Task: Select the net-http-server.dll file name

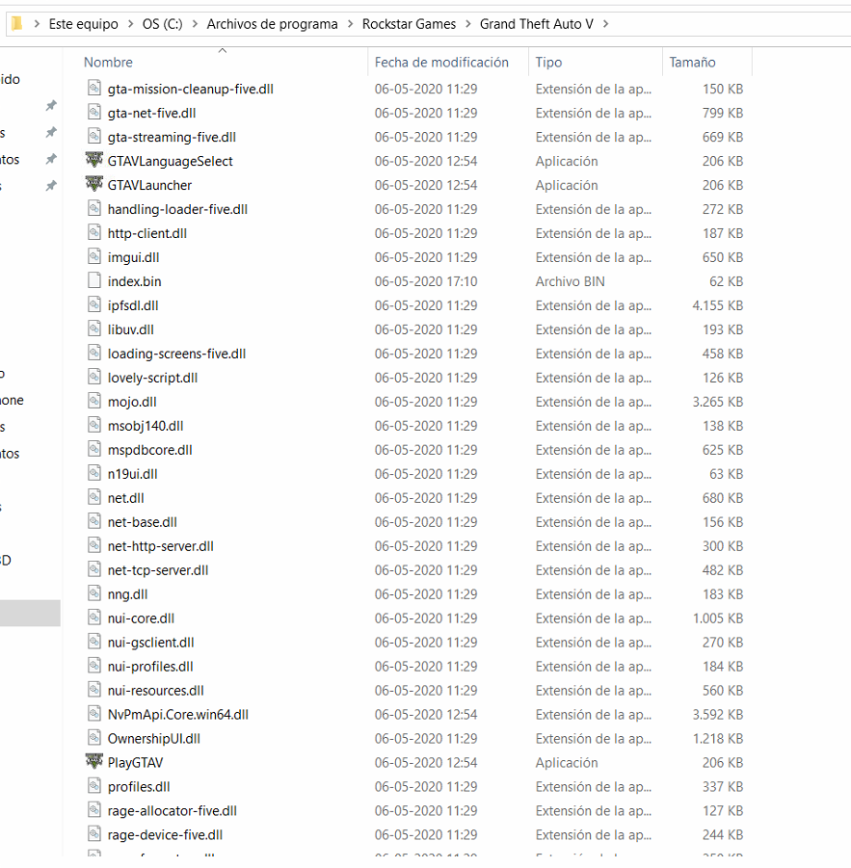Action: point(161,546)
